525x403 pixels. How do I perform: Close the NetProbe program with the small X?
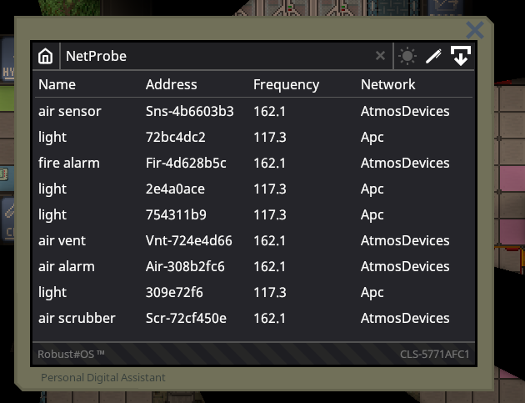pos(380,56)
